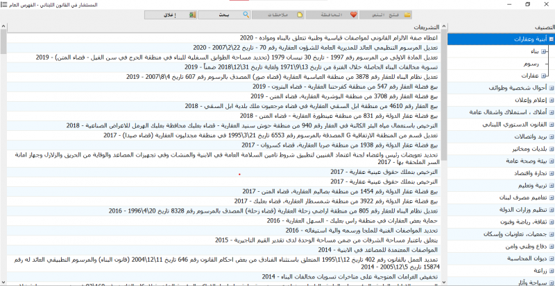The image size is (555, 286).
Task: Select جمعيات، تعاونيات وإسكان category label
Action: pos(515,233)
